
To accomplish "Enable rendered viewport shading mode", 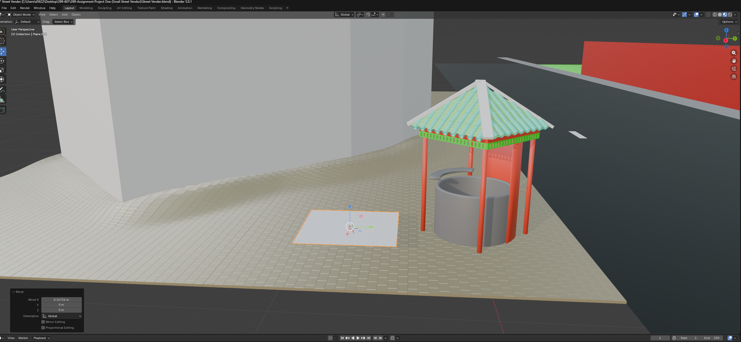I will pyautogui.click(x=730, y=15).
